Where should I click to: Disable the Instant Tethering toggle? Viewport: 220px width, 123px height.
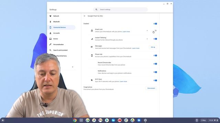click(x=155, y=39)
